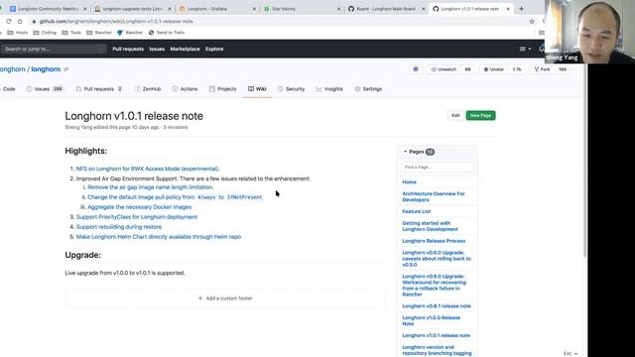Open Getting started with Longhorn Development page
635x357 pixels.
click(430, 226)
